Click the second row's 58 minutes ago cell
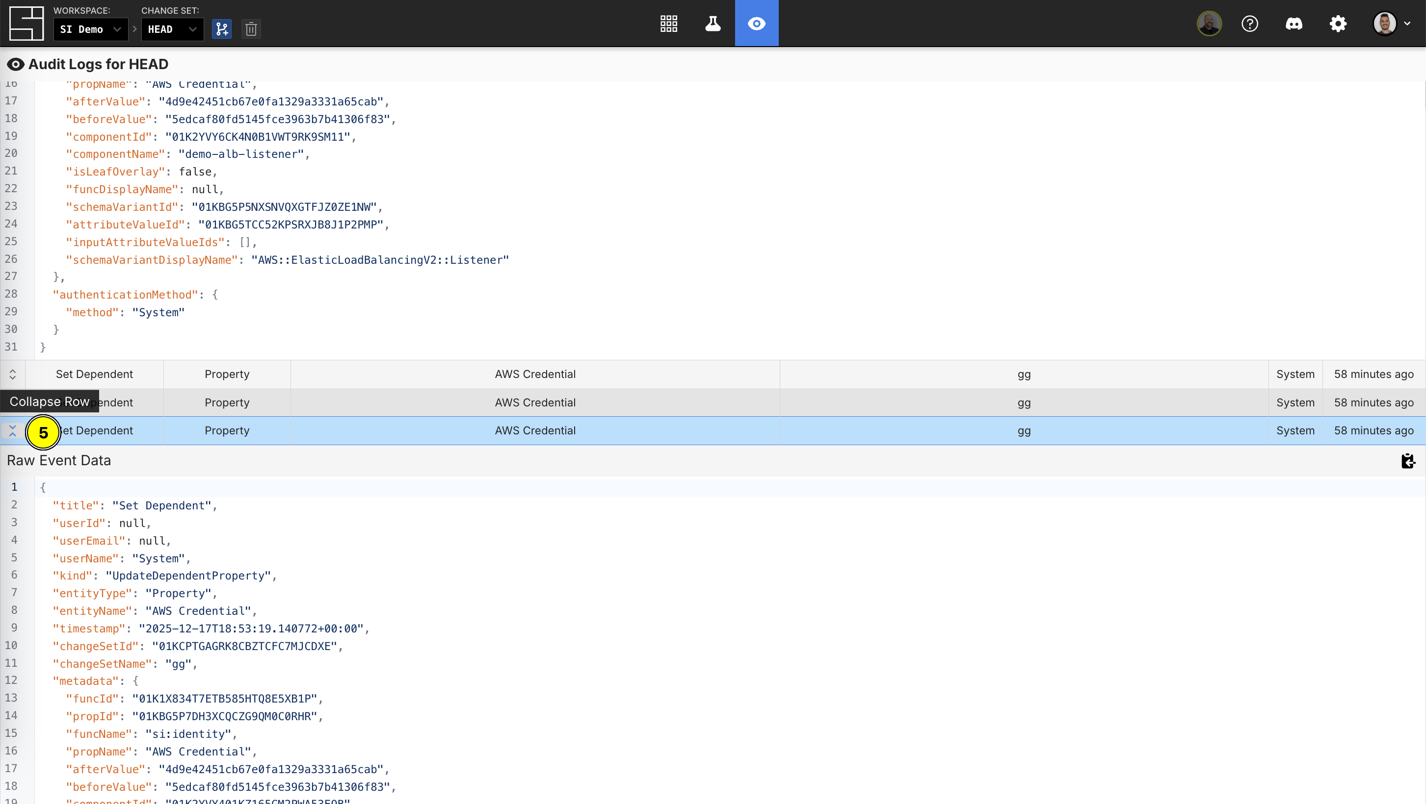This screenshot has height=804, width=1426. coord(1373,402)
